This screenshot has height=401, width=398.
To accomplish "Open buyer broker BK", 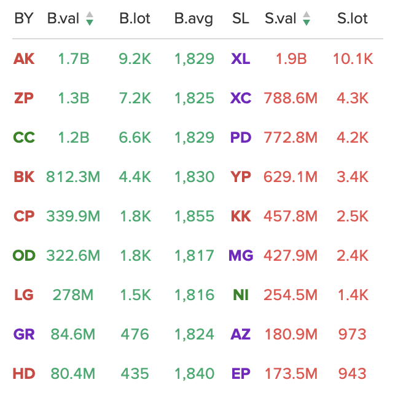I will click(24, 177).
